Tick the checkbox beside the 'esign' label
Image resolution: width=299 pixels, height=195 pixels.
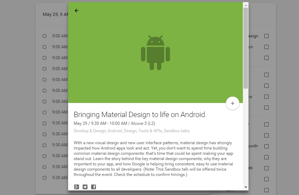(x=267, y=36)
